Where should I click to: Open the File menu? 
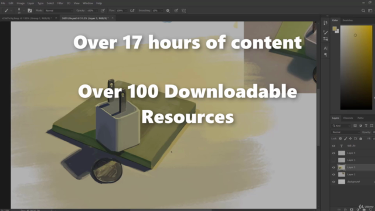pyautogui.click(x=3, y=3)
